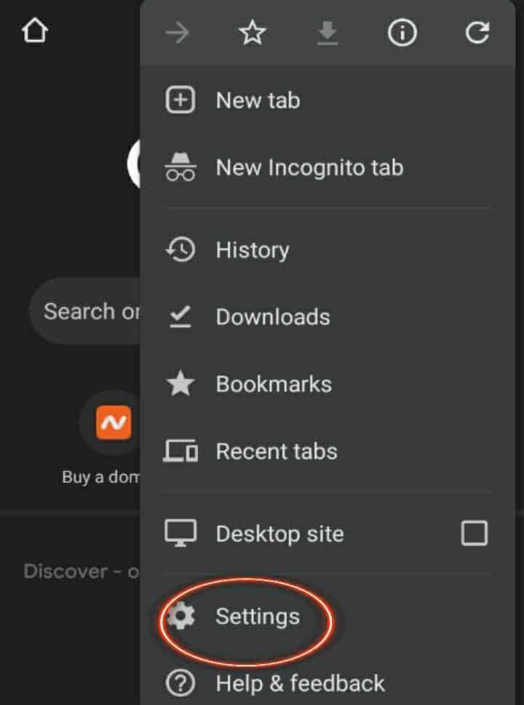Image resolution: width=524 pixels, height=705 pixels.
Task: Click the New tab plus icon
Action: pos(180,101)
